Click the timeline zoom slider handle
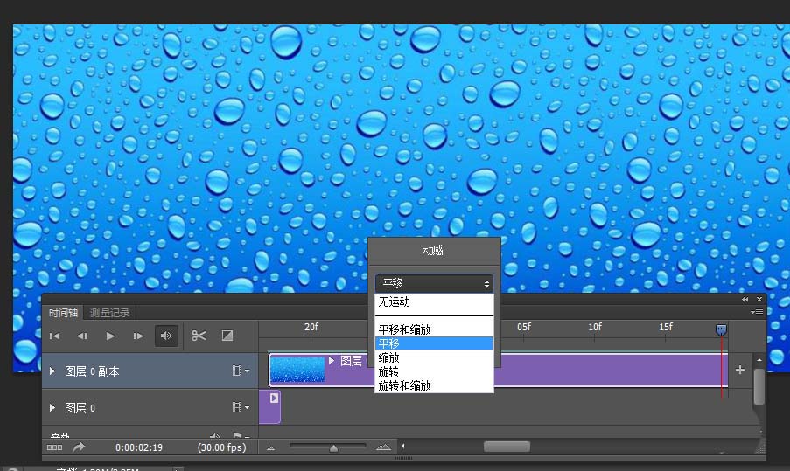The width and height of the screenshot is (790, 471). (x=333, y=448)
